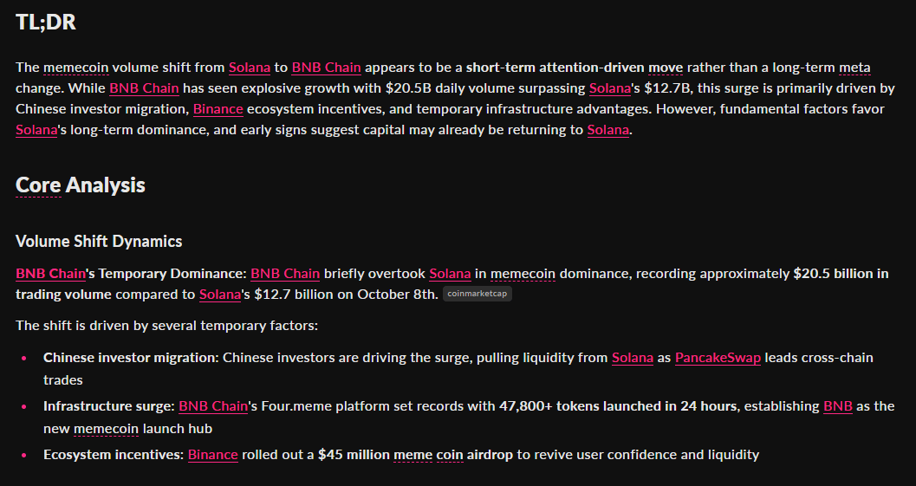Image resolution: width=916 pixels, height=486 pixels.
Task: Click the dotted-underlined "memecoin" term in the TL;DR
Action: 76,68
